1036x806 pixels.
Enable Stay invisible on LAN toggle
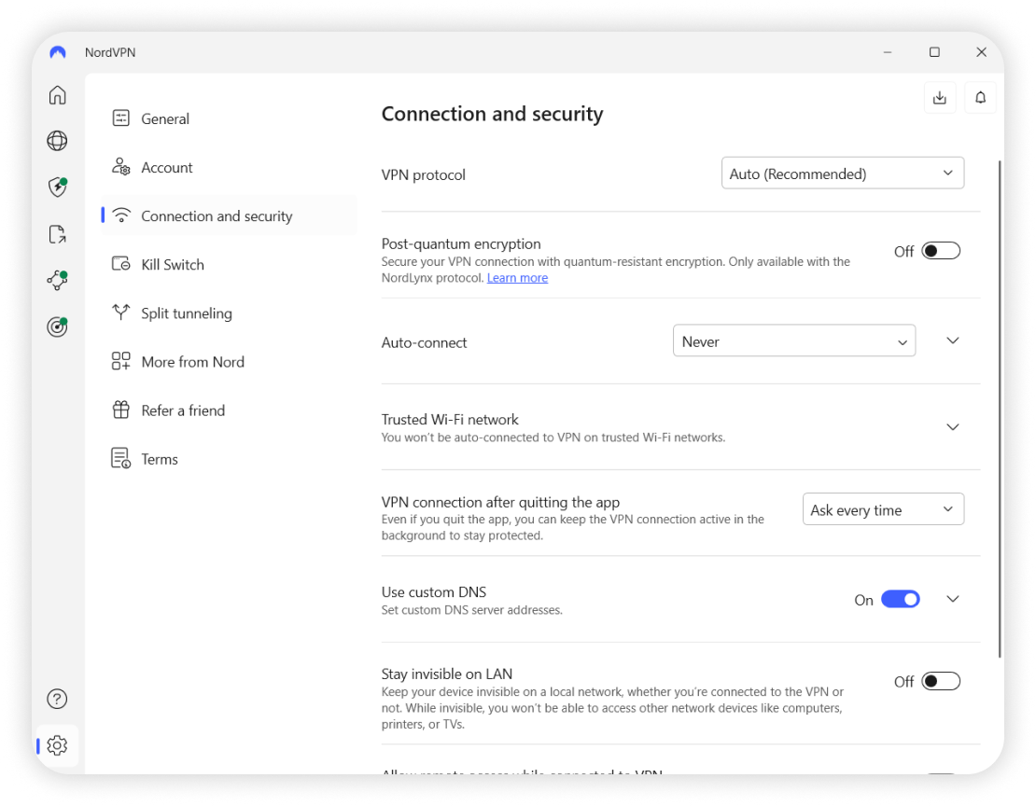(940, 681)
